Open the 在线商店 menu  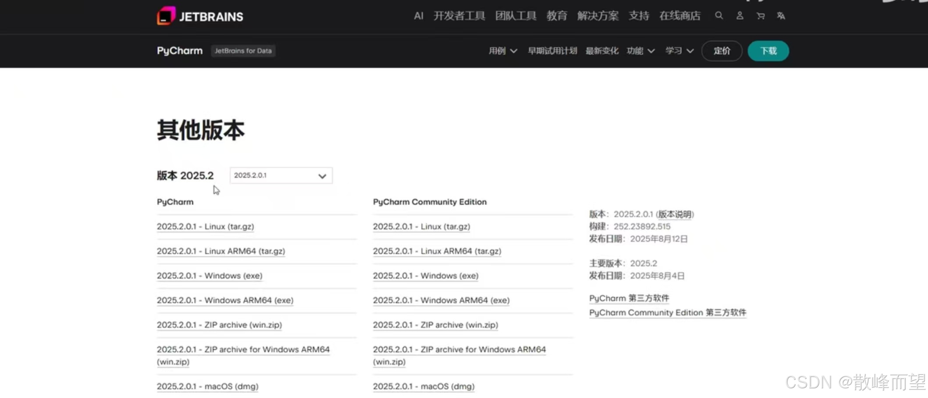tap(680, 16)
